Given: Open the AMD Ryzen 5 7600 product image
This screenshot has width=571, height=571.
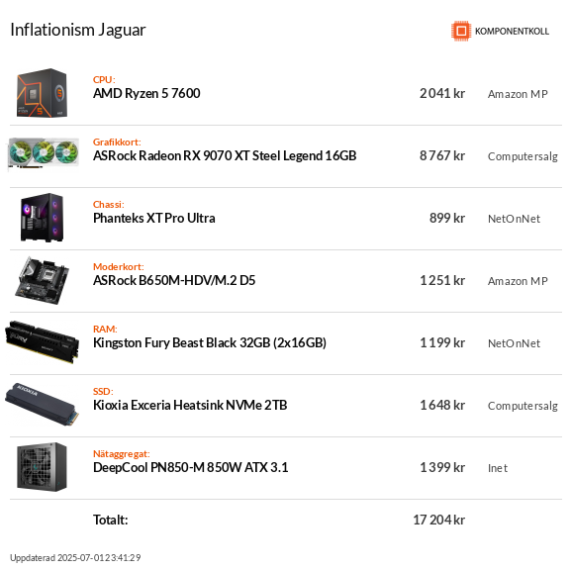Looking at the screenshot, I should [42, 93].
